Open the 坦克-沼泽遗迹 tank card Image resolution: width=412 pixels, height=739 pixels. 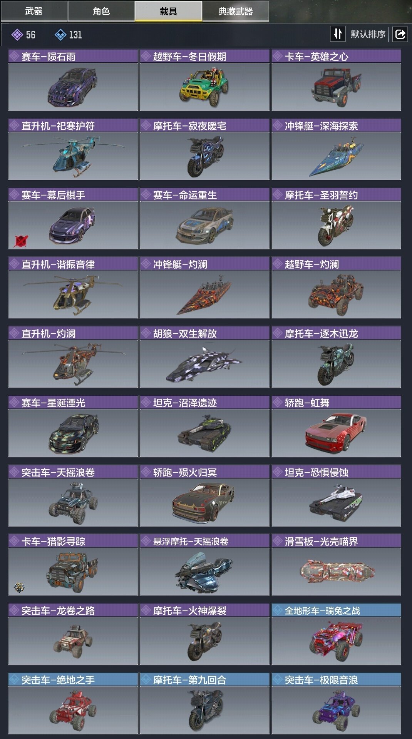click(x=204, y=426)
